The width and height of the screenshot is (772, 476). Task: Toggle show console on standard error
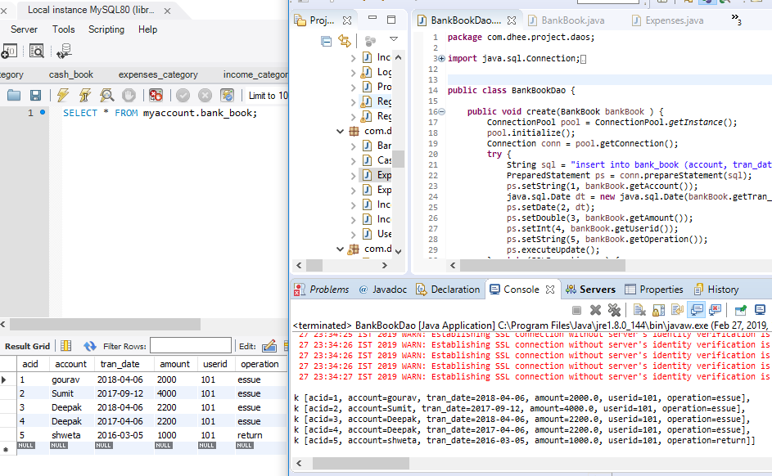tap(716, 310)
